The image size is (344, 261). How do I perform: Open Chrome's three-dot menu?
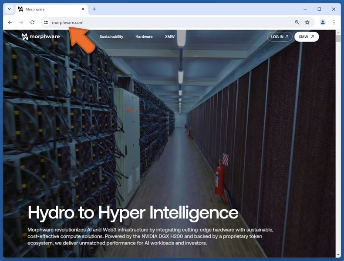[x=334, y=23]
